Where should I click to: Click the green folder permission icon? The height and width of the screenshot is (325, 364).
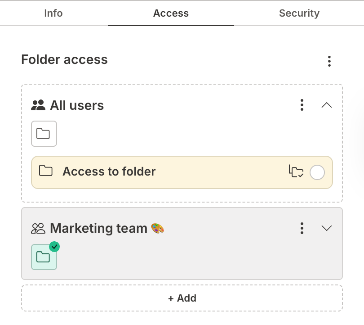point(44,257)
